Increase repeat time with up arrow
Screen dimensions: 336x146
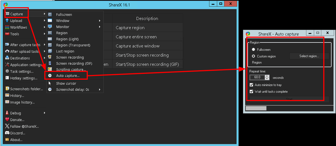[x=267, y=76]
